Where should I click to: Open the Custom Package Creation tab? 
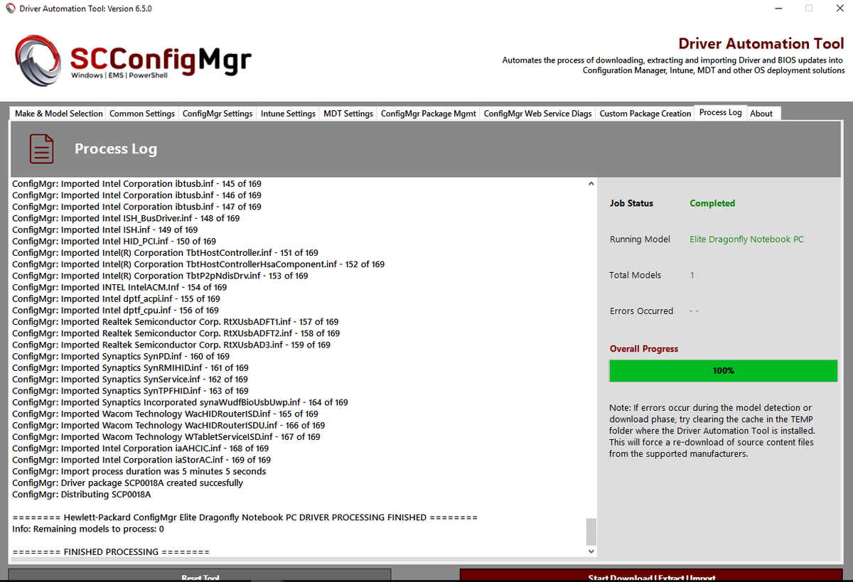(x=645, y=114)
